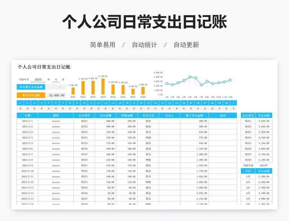This screenshot has width=289, height=221.
Task: Click the month field showing 4
Action: [56, 79]
